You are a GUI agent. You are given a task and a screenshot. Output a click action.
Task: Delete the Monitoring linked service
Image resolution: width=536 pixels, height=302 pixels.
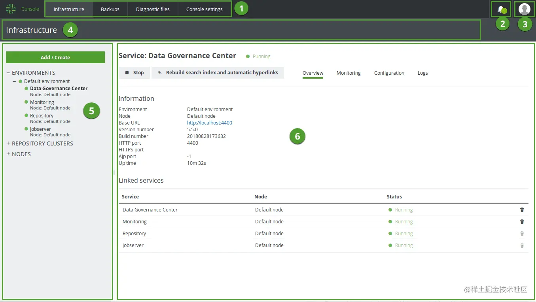(x=522, y=222)
